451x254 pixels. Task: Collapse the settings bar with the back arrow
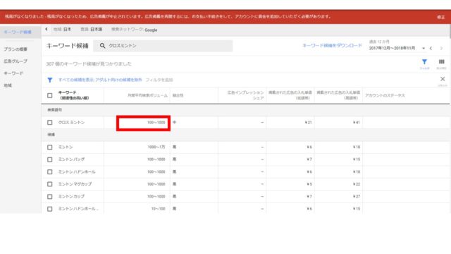[47, 29]
